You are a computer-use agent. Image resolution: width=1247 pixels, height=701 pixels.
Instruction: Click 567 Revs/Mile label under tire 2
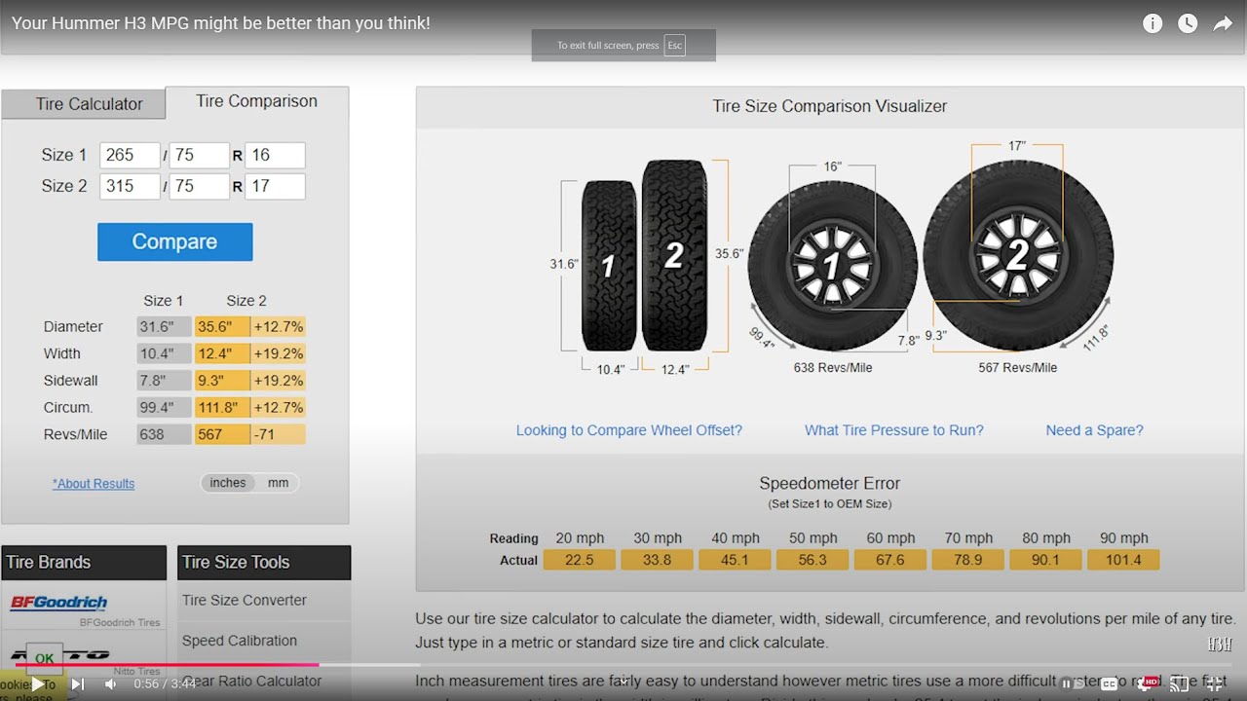(x=1018, y=368)
